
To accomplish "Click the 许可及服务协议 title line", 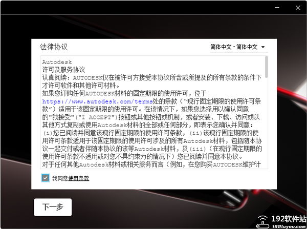I will coord(63,70).
